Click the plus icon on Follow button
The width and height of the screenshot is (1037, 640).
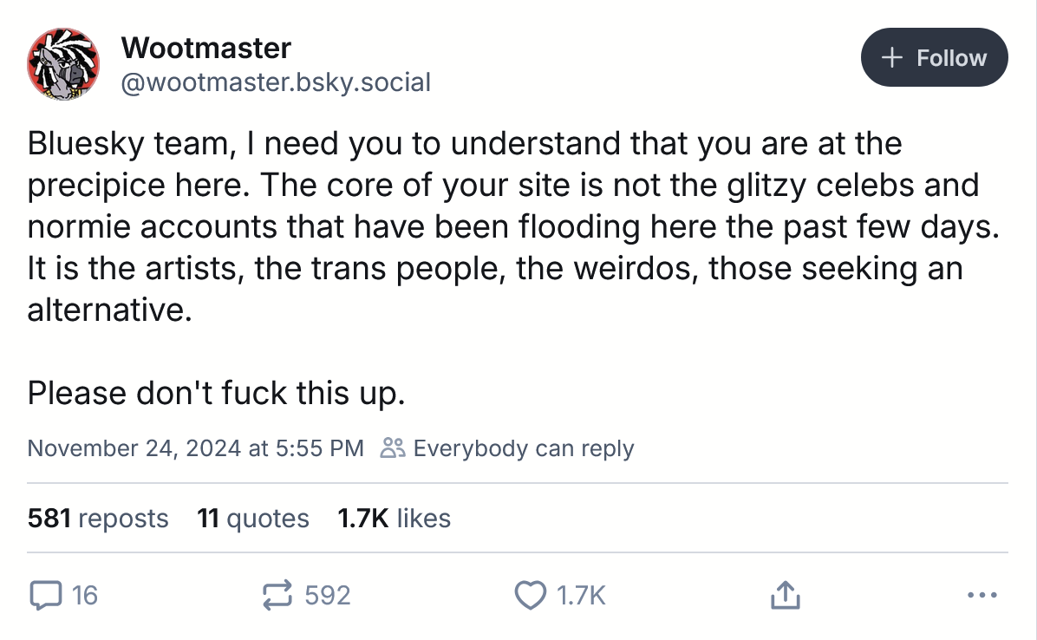[890, 58]
